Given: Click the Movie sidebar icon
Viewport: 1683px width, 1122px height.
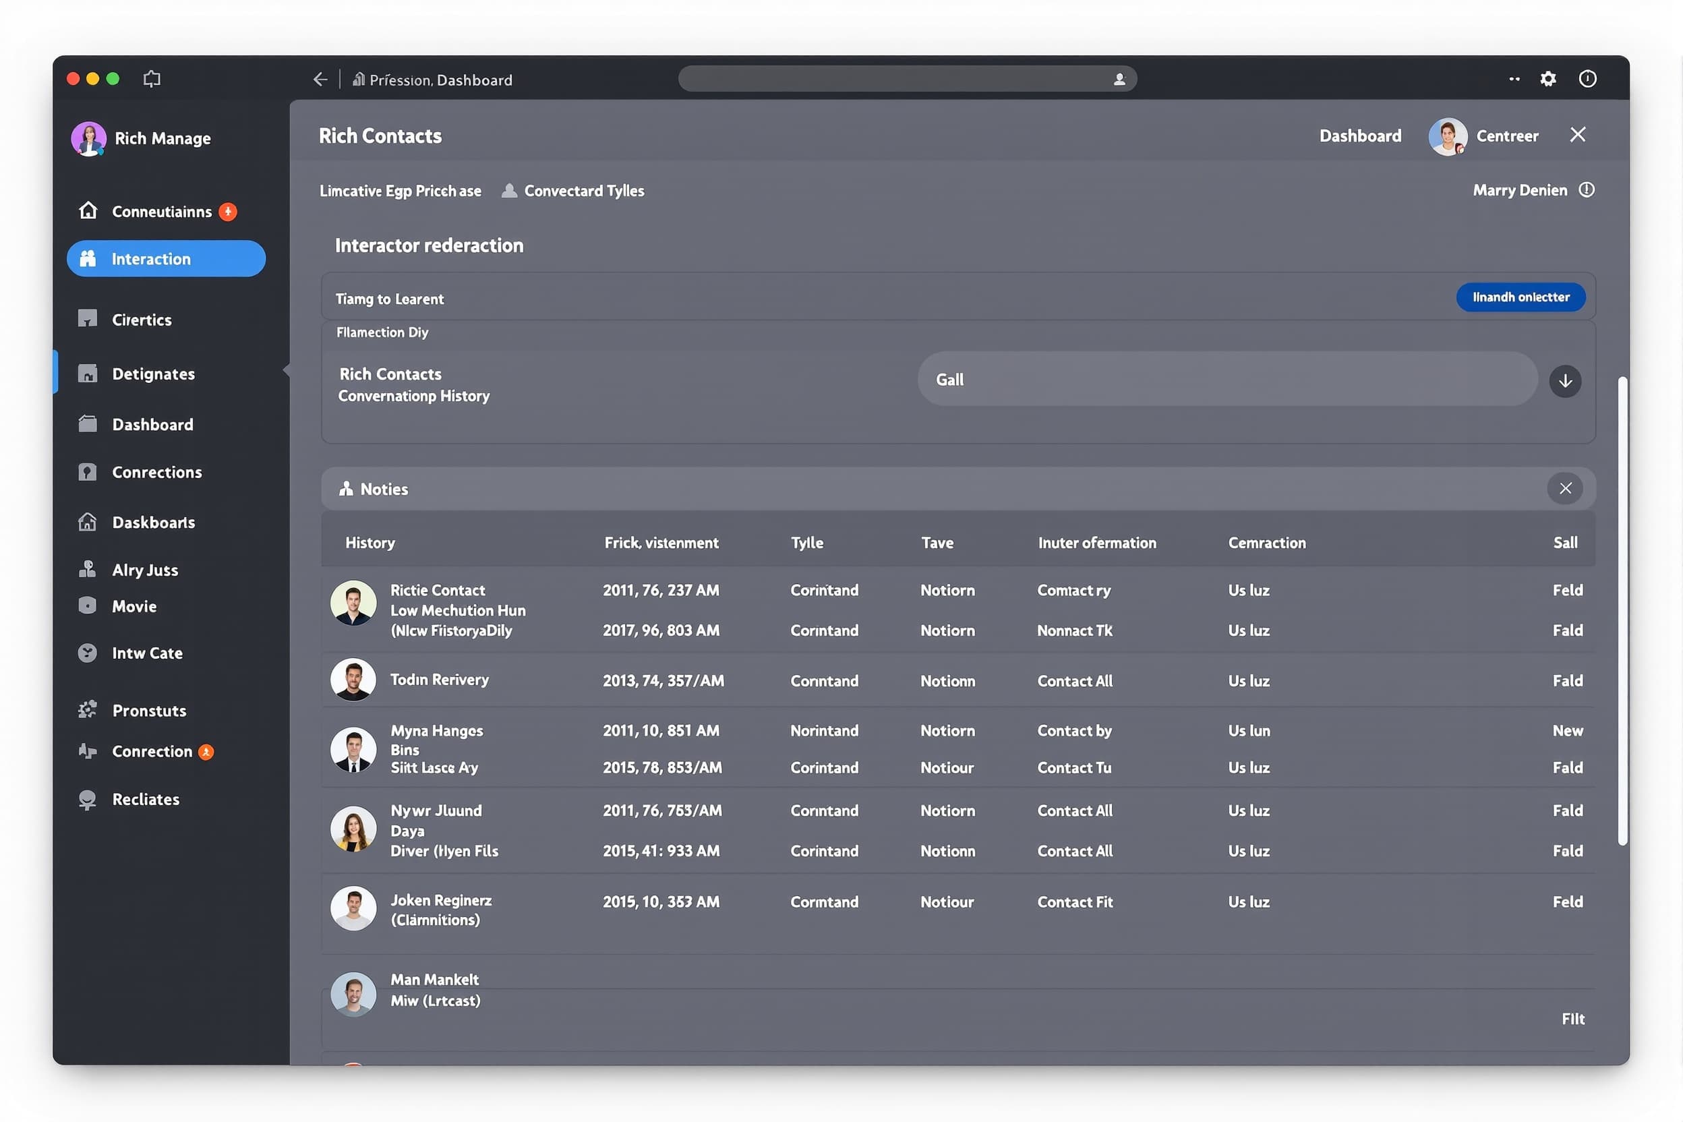Looking at the screenshot, I should 87,606.
